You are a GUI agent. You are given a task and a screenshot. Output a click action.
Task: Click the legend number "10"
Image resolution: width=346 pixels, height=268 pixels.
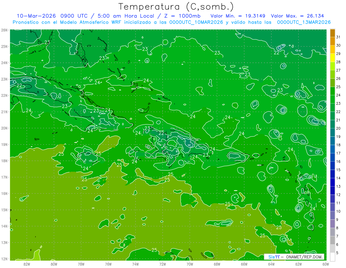[339, 211]
